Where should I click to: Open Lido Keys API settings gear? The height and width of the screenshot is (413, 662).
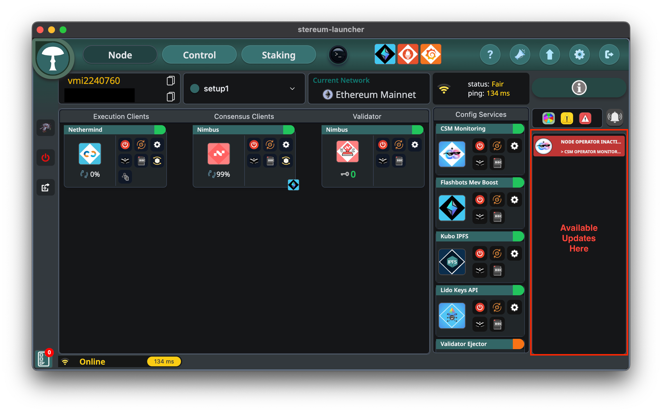pos(514,307)
